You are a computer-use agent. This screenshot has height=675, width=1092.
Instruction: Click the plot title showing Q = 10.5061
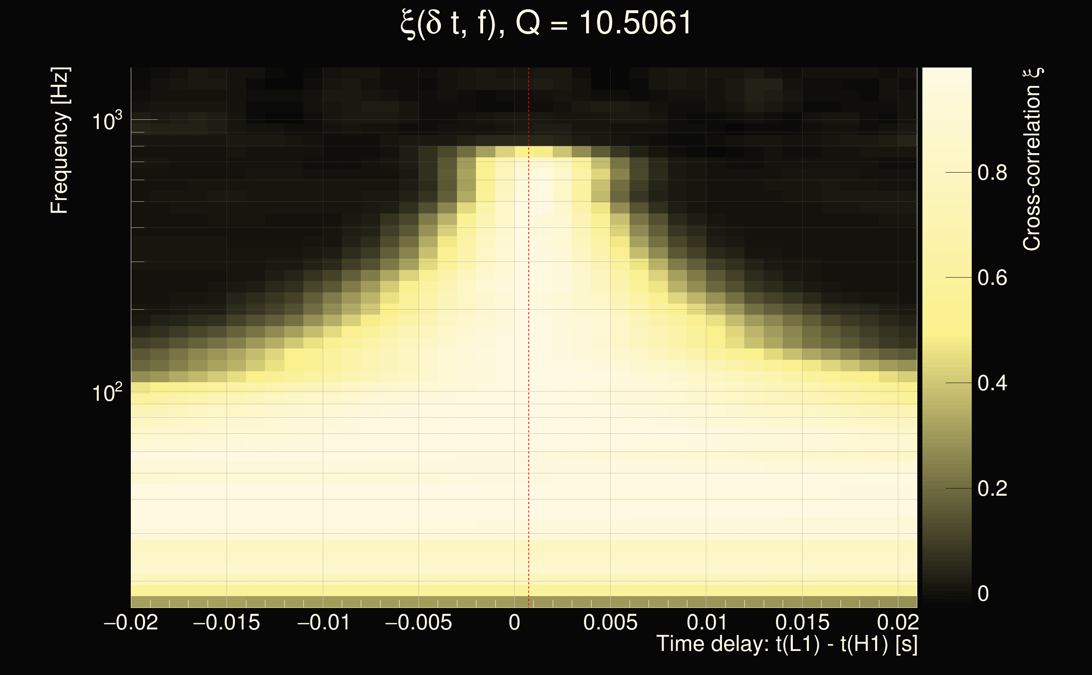tap(546, 23)
